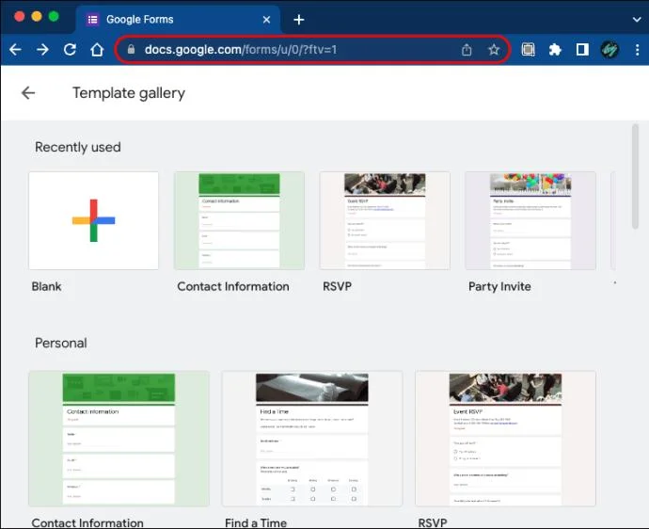Open the Extensions puzzle piece menu

pos(555,50)
